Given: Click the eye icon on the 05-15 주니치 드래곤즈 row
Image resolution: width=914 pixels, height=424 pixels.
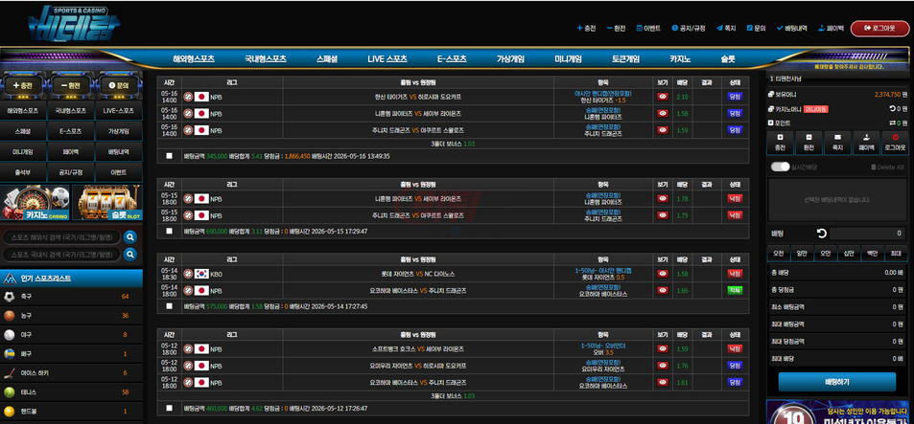Looking at the screenshot, I should coord(662,215).
